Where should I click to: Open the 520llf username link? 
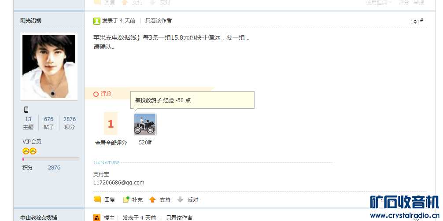coord(145,143)
